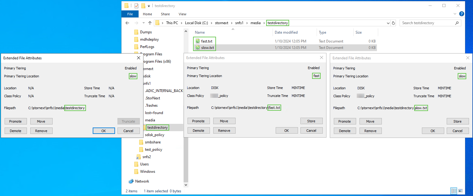The width and height of the screenshot is (473, 196).
Task: Click the fast.txt file icon
Action: tap(198, 41)
